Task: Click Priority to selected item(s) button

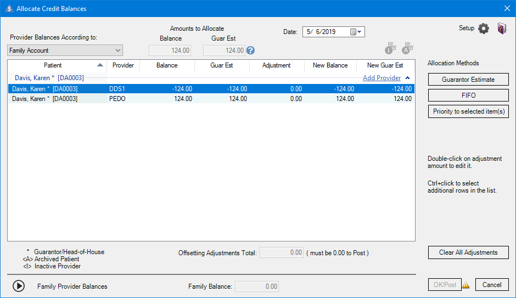Action: coord(468,111)
